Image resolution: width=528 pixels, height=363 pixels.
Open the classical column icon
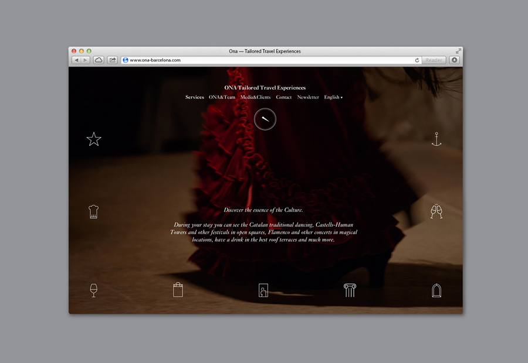pyautogui.click(x=350, y=290)
